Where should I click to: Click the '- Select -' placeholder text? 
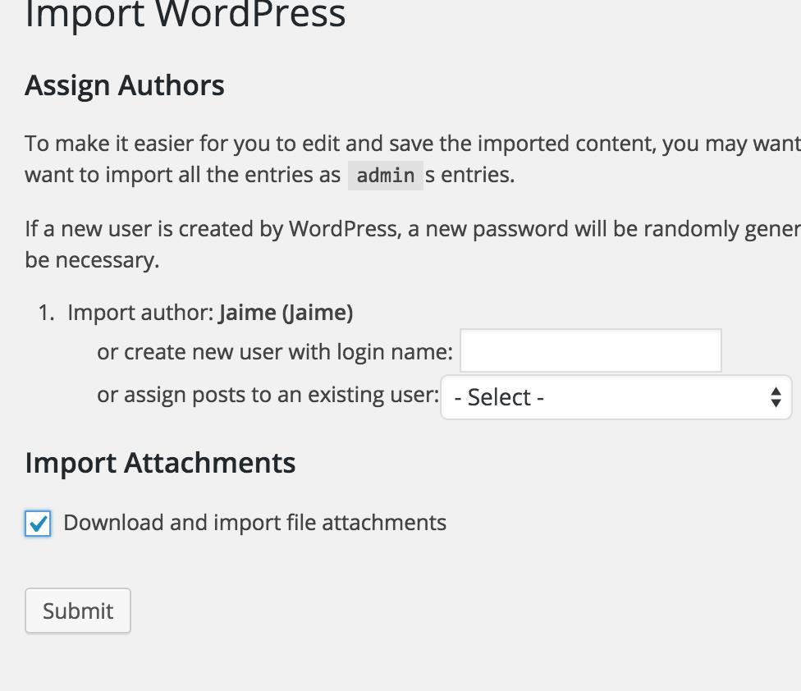click(499, 397)
